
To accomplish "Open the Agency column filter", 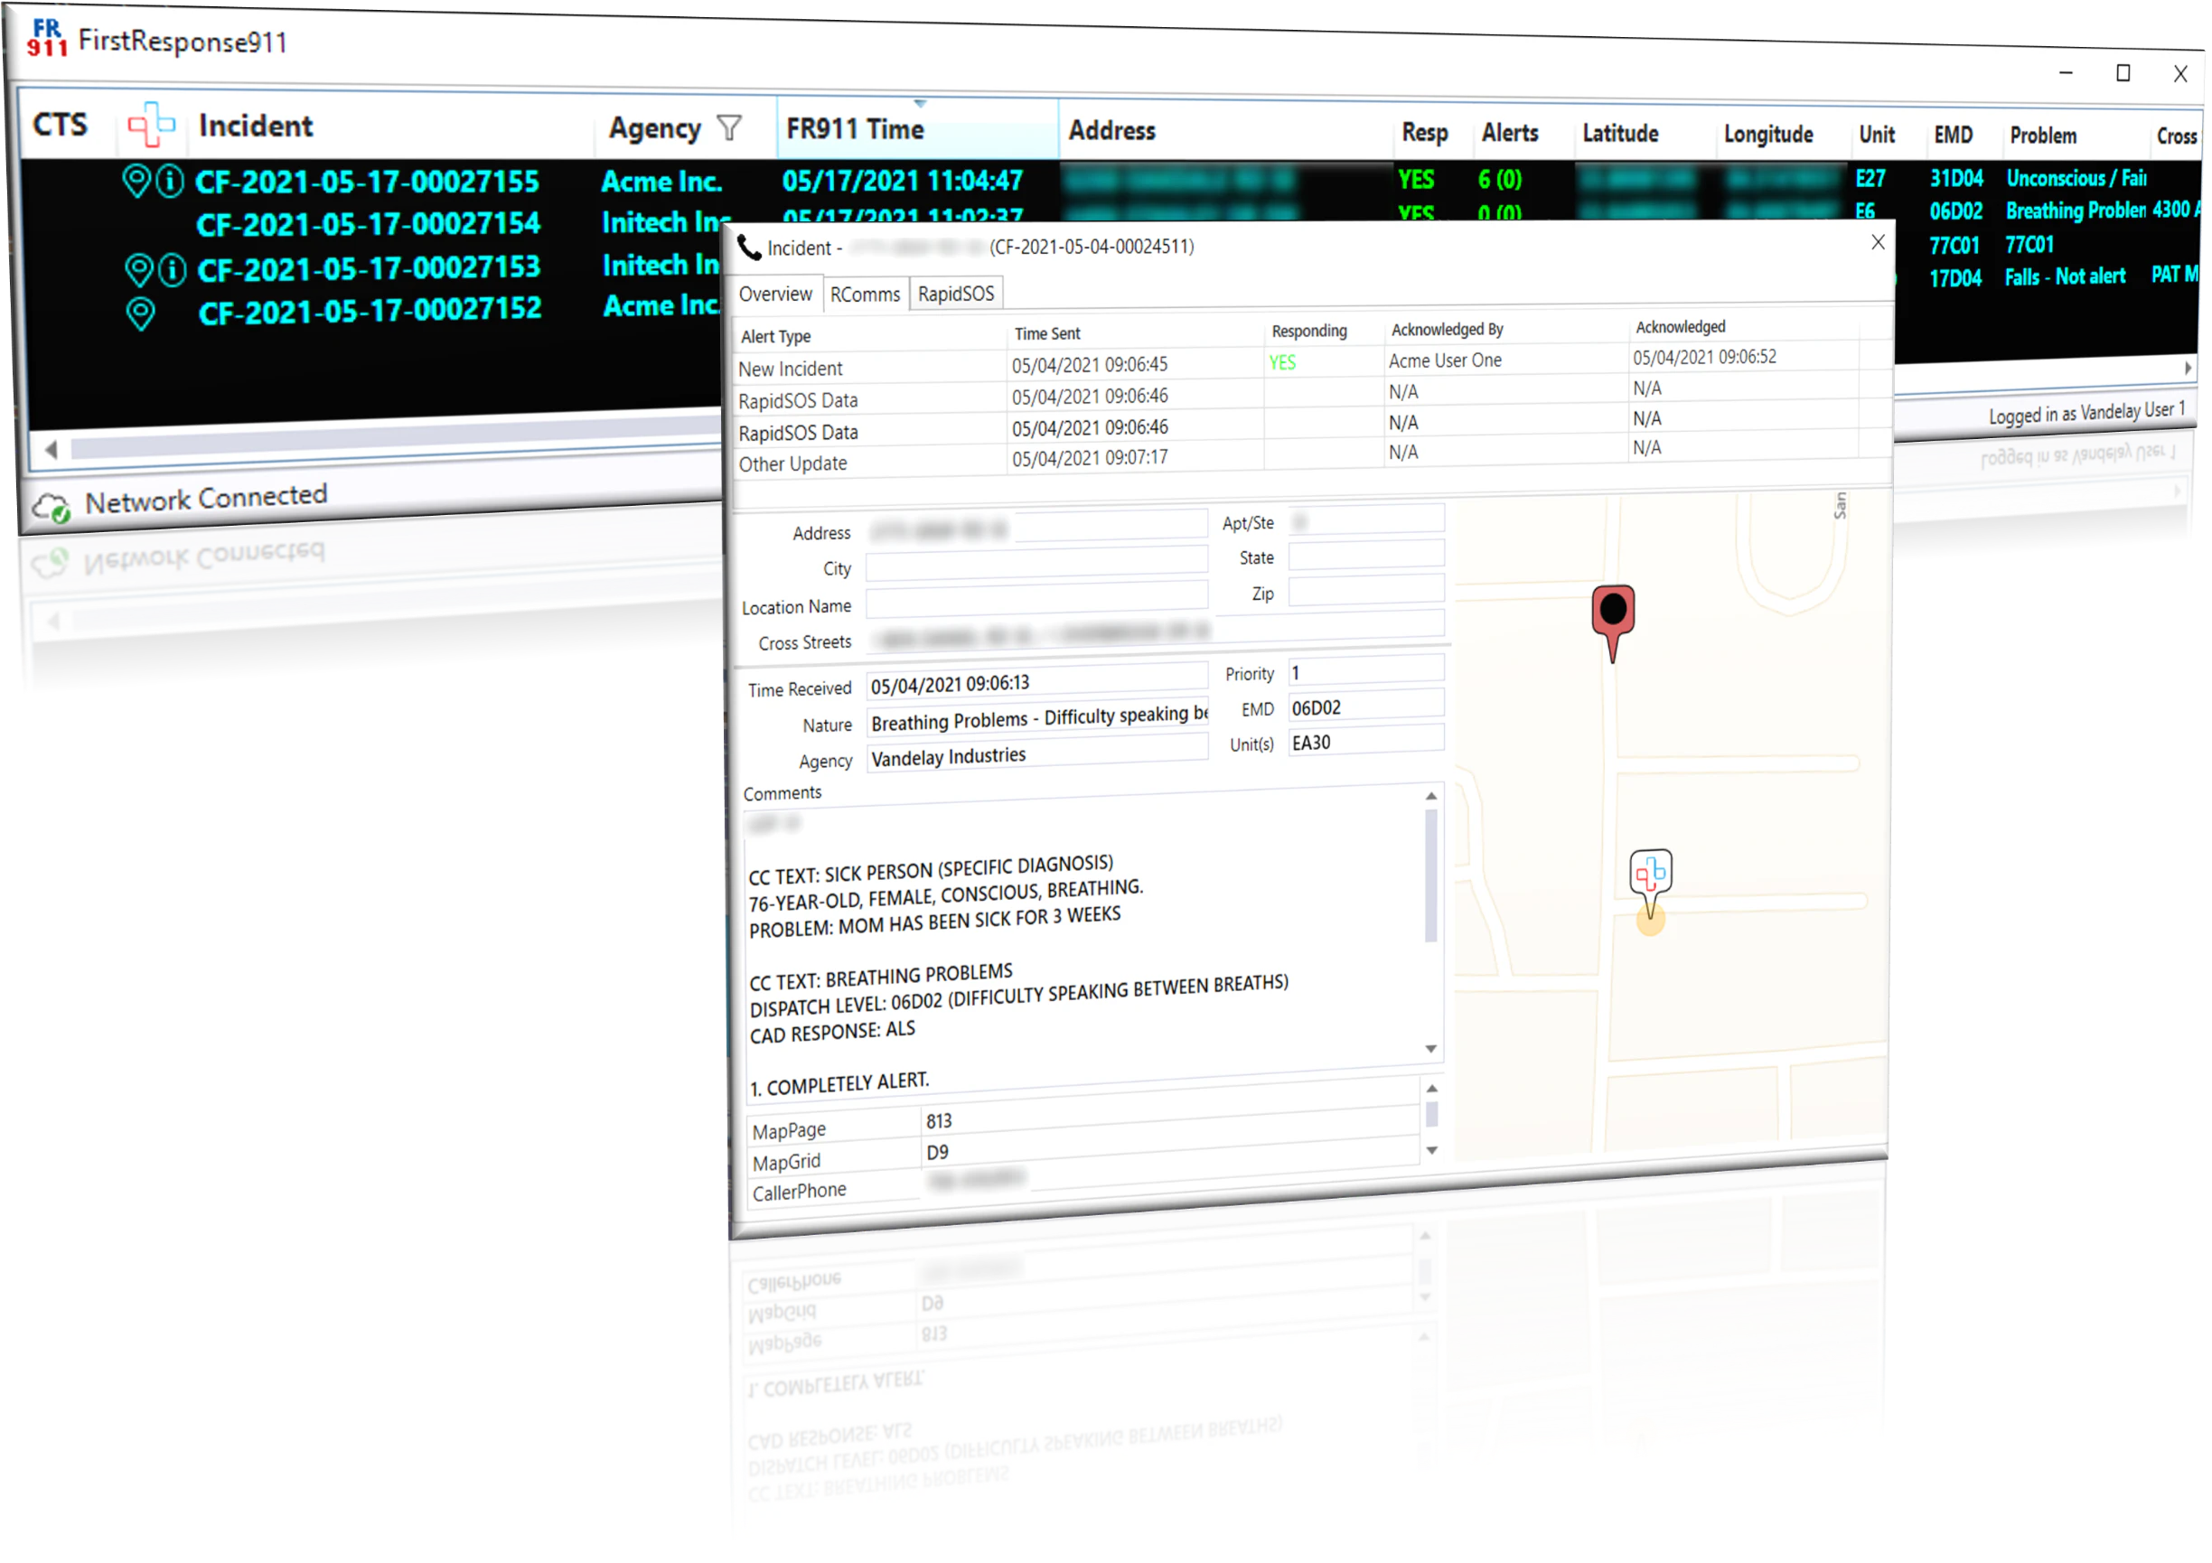I will click(729, 127).
